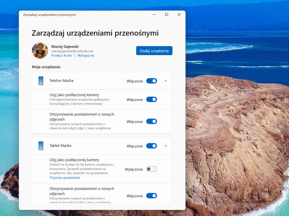Click the Maciej Gajewski account name
Screen dimensions: 289x216
(65, 46)
